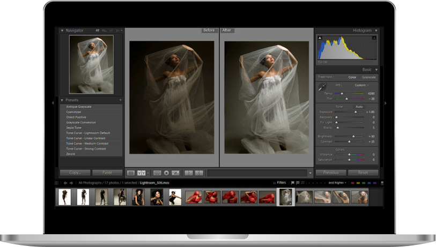436x247 pixels.
Task: Collapse the Navigator panel
Action: point(62,31)
